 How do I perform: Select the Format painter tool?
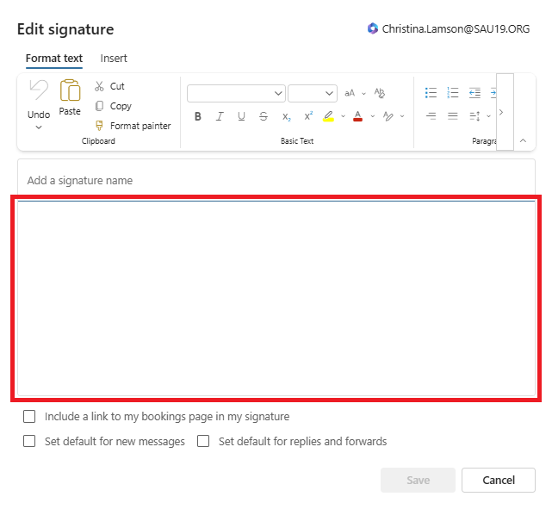click(x=99, y=126)
